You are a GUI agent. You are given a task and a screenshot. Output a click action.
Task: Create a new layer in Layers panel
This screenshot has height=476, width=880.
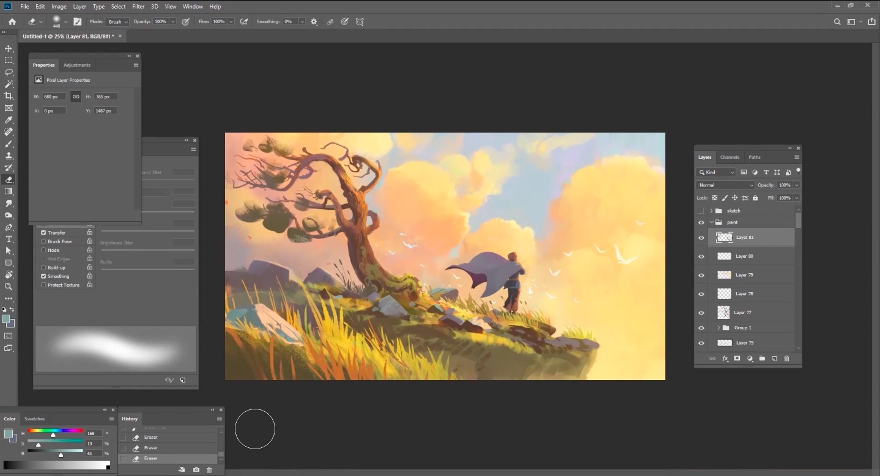tap(774, 359)
